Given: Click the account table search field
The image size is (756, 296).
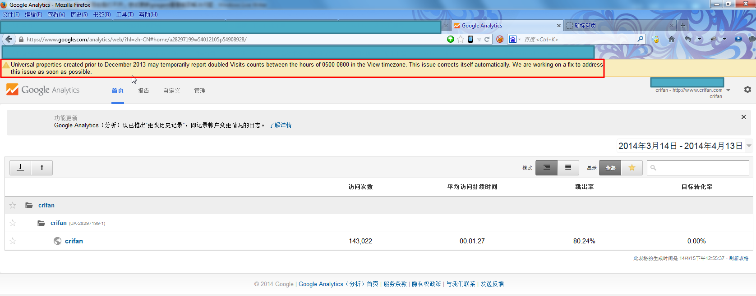Looking at the screenshot, I should coord(698,167).
